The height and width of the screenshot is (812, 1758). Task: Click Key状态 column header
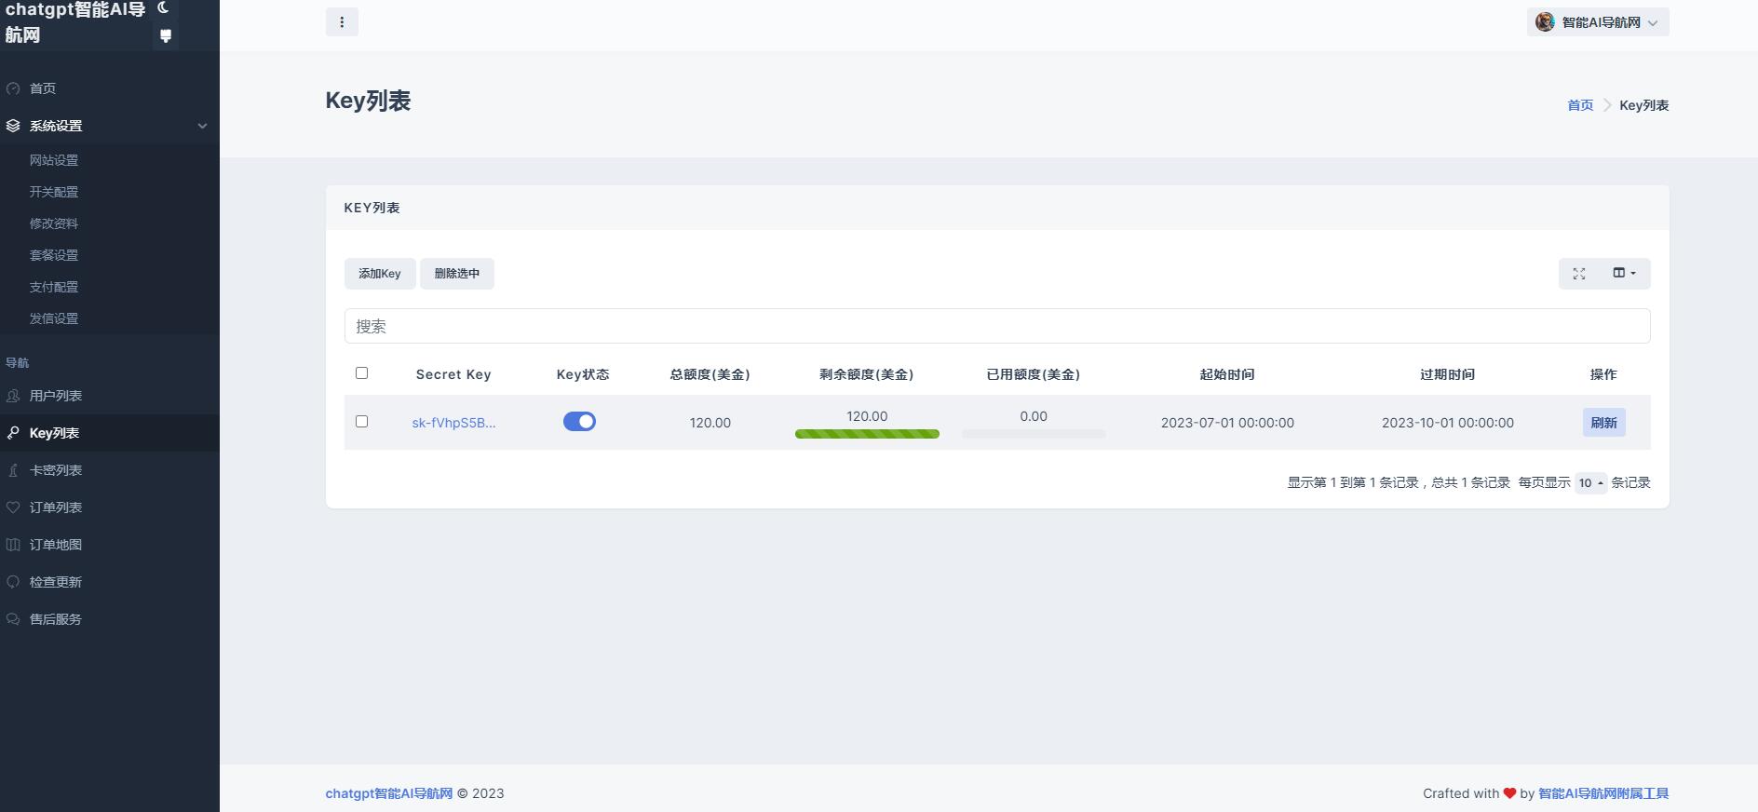(x=583, y=374)
